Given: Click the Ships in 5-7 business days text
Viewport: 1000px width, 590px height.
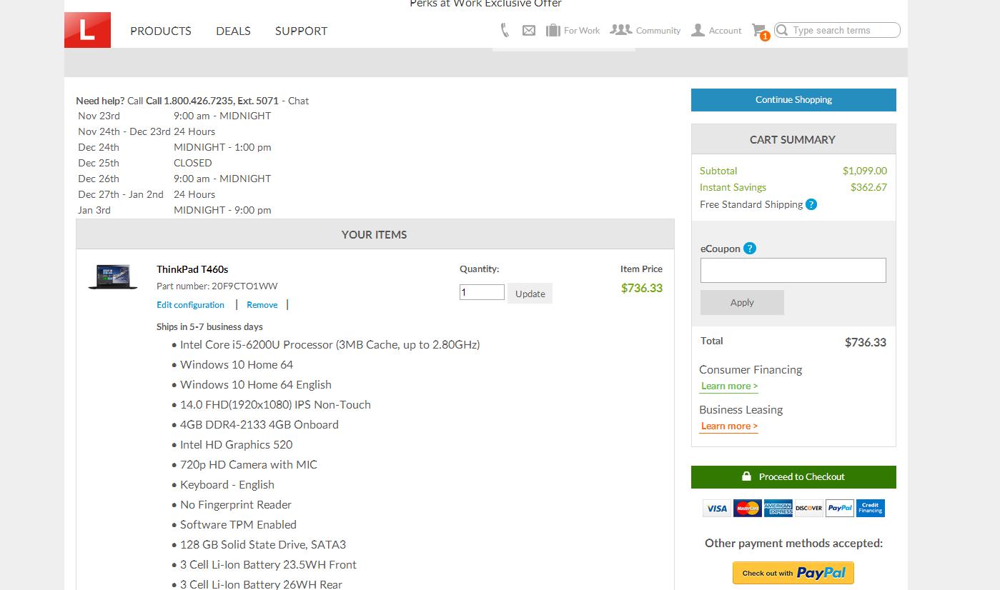Looking at the screenshot, I should click(x=209, y=326).
